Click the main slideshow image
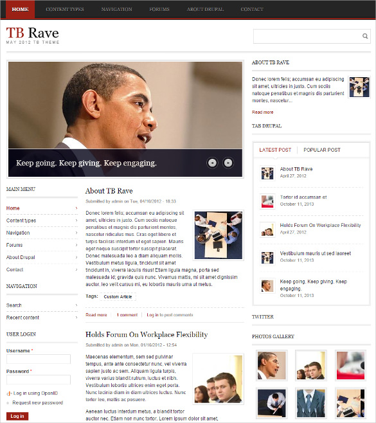376x423 pixels. 125,105
